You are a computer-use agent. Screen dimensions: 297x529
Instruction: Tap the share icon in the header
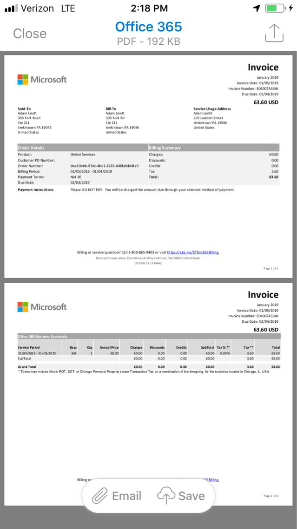(x=274, y=33)
